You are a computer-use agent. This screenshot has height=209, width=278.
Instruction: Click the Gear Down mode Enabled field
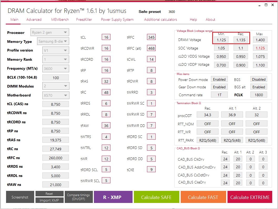219,87
